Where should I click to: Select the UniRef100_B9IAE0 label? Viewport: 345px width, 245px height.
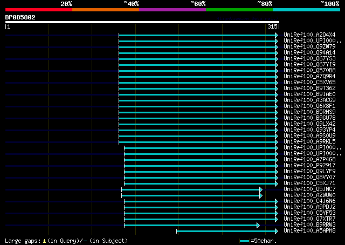[x=309, y=94]
